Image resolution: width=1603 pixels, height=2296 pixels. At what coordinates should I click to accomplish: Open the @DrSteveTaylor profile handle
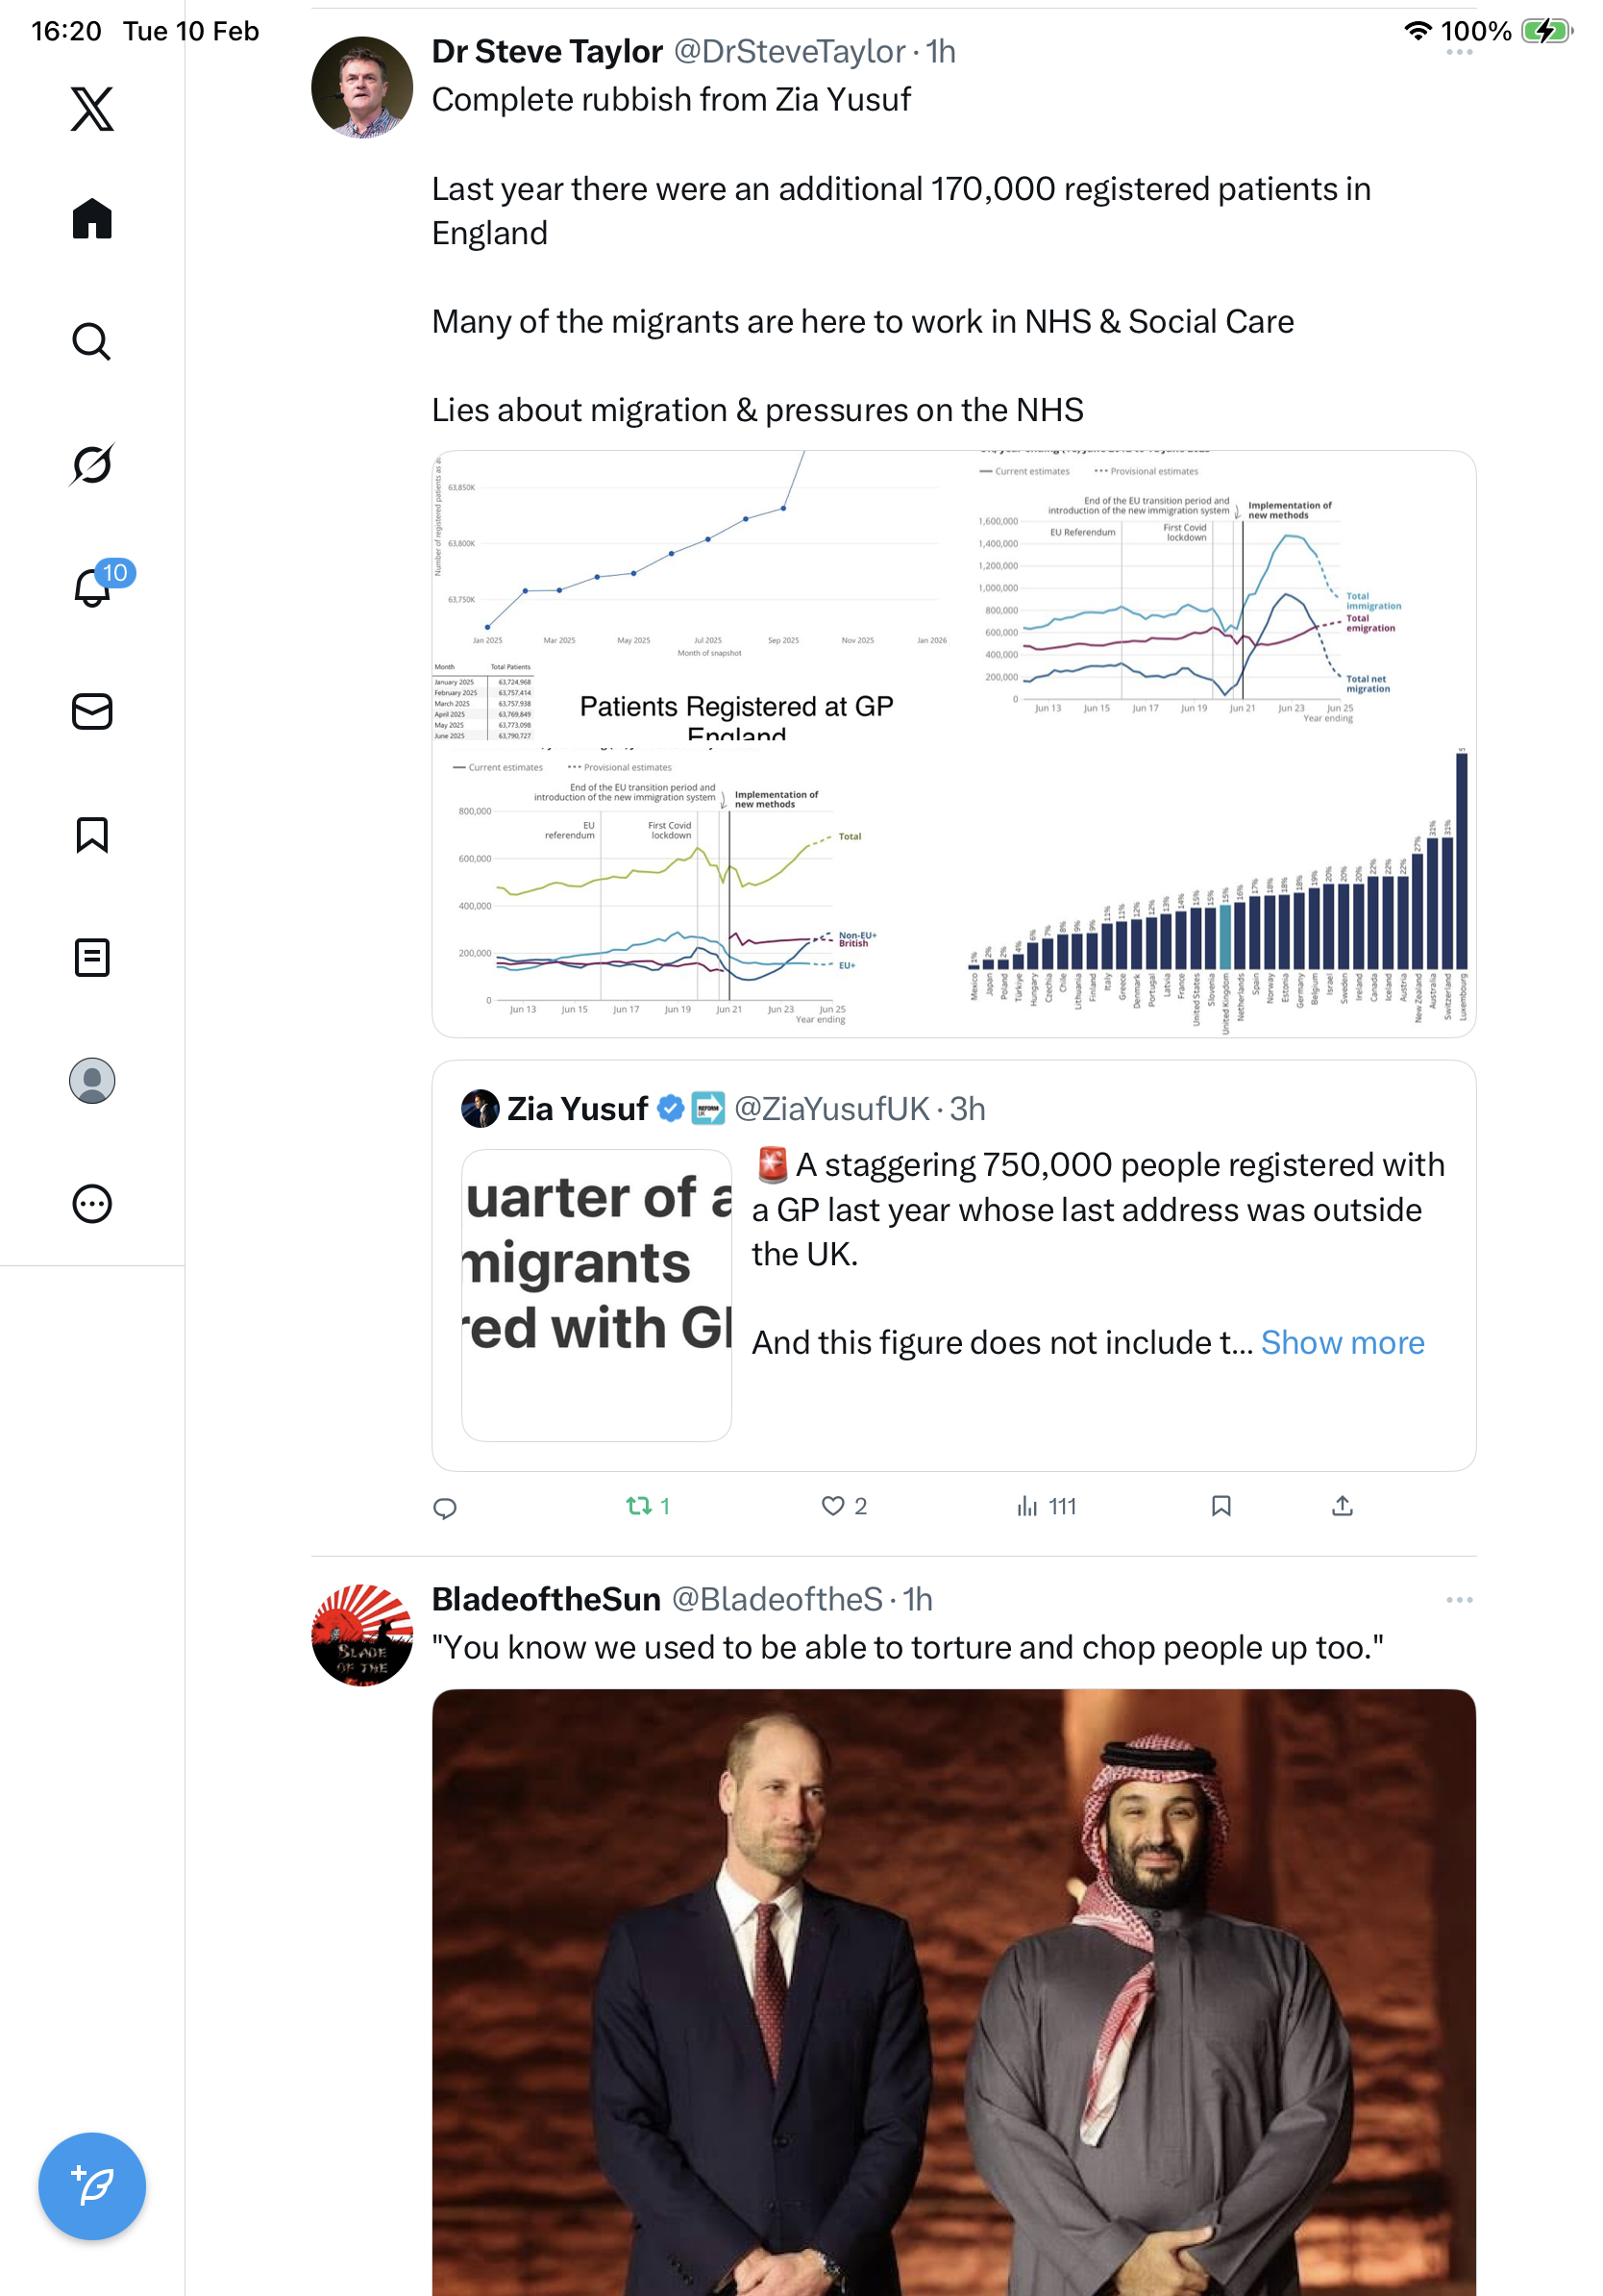click(x=788, y=51)
